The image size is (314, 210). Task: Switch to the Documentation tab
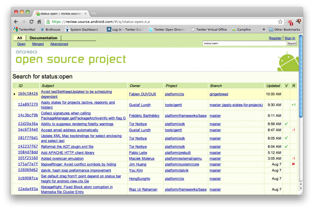[43, 38]
